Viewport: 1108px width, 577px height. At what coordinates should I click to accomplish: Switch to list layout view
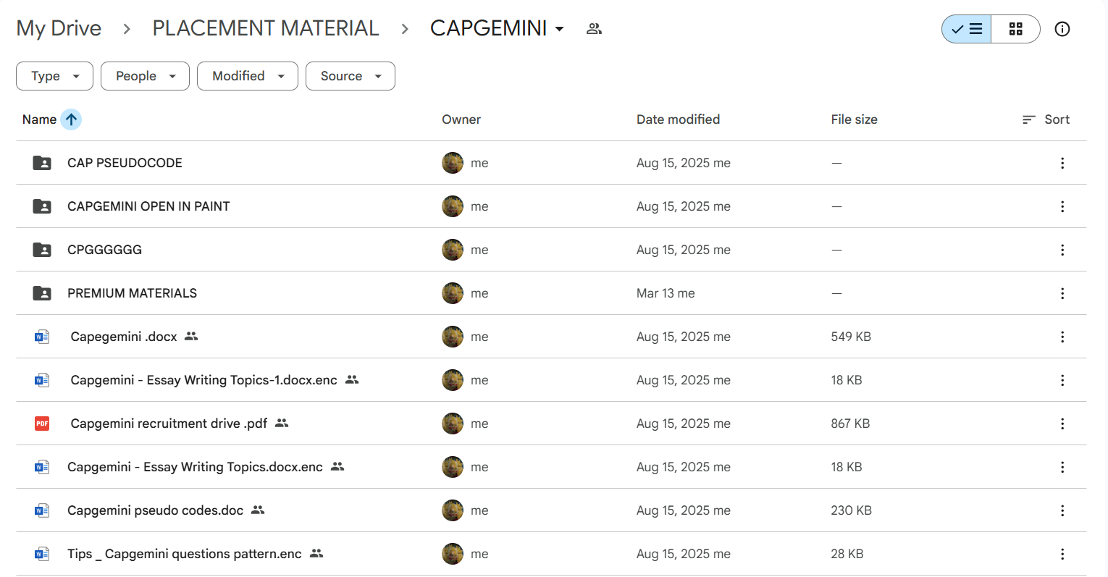click(967, 29)
